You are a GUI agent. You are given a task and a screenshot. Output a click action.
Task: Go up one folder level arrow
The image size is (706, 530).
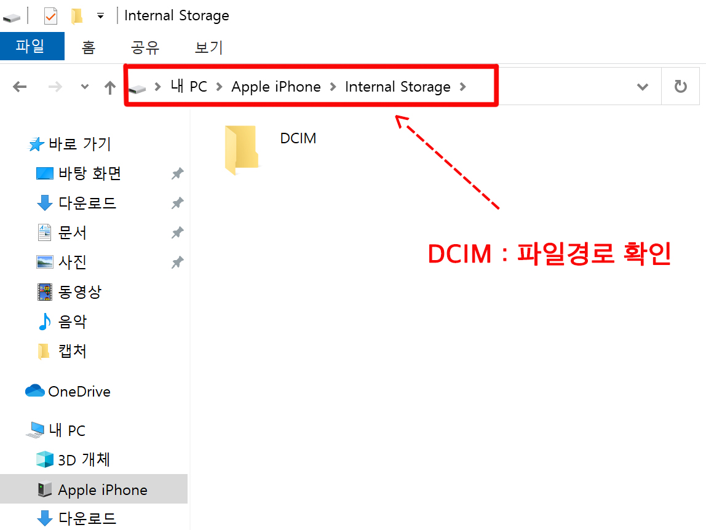tap(110, 87)
